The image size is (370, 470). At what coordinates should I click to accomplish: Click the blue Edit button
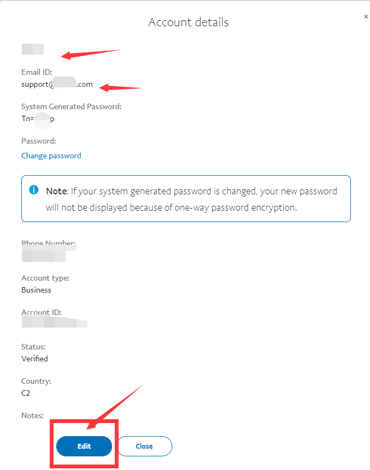[x=84, y=446]
